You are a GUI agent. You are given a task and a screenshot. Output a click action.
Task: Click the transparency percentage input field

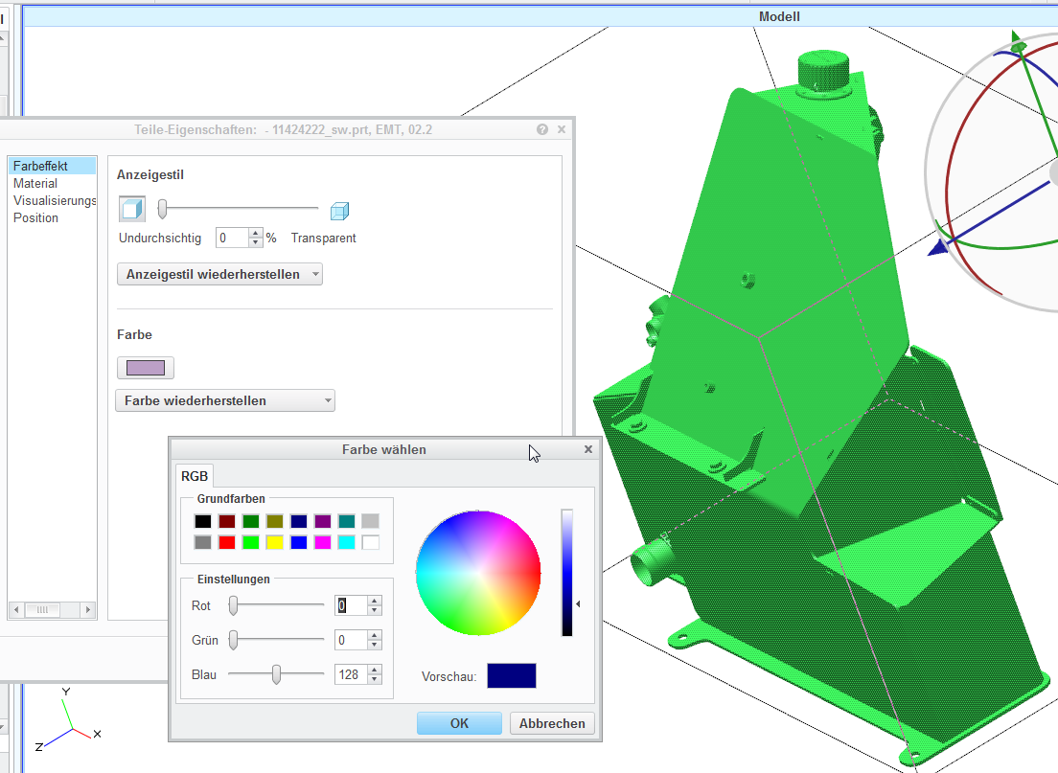232,238
